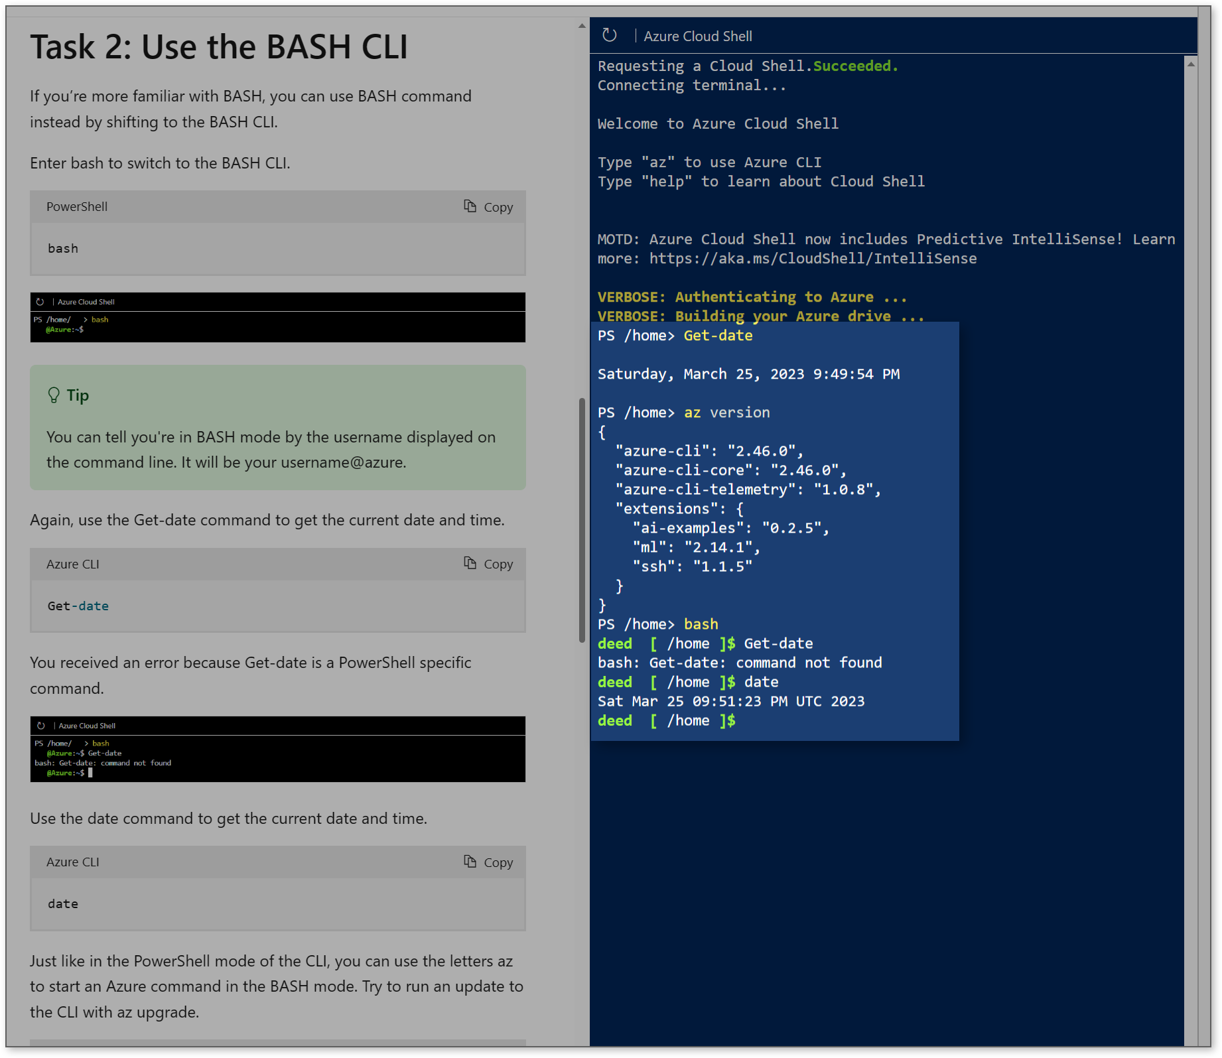Click the '"azure-cli": "2.46.0"' version line
This screenshot has width=1222, height=1058.
[x=709, y=451]
